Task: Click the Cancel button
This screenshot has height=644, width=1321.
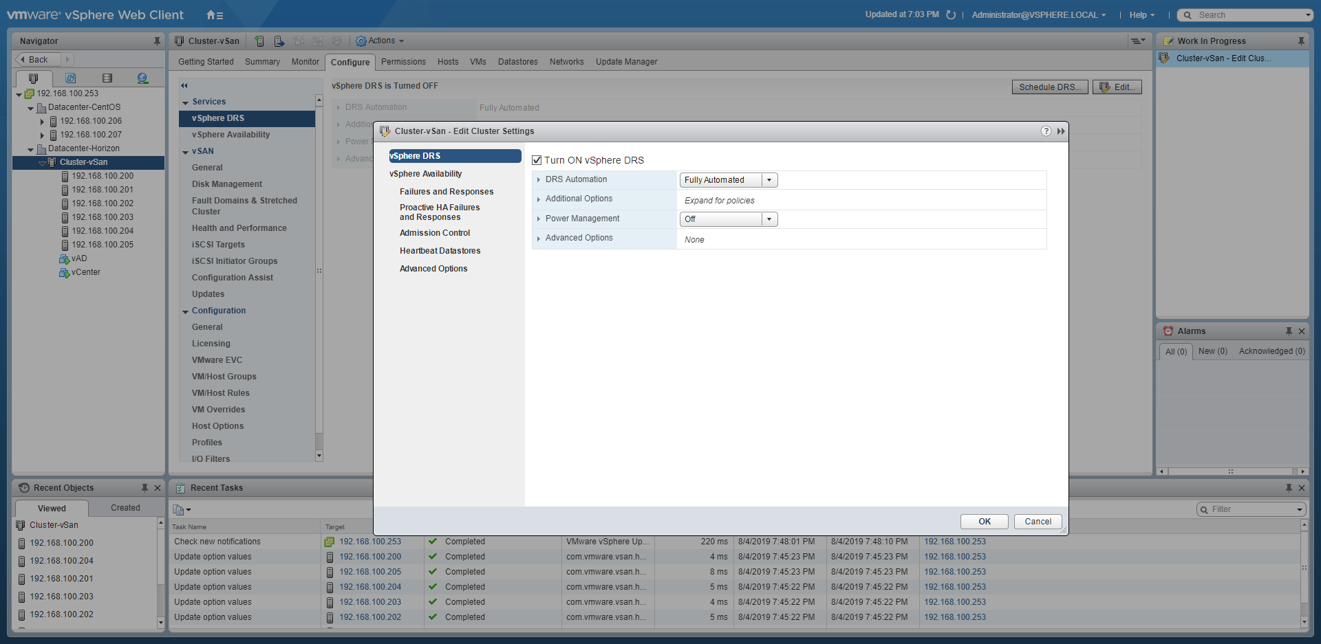Action: tap(1038, 522)
